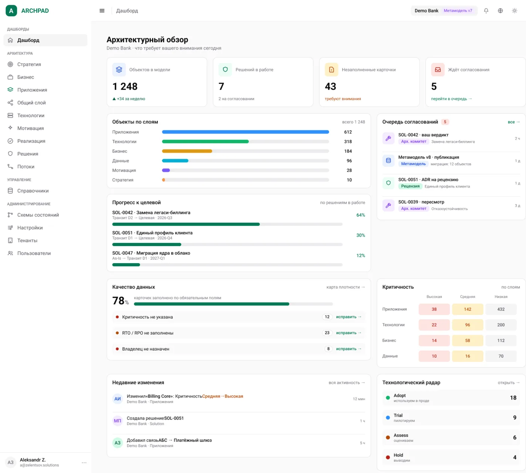This screenshot has height=473, width=526.
Task: Click the globe language icon
Action: pyautogui.click(x=500, y=11)
